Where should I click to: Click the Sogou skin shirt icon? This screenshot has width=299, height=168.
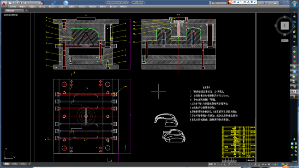[252, 2]
